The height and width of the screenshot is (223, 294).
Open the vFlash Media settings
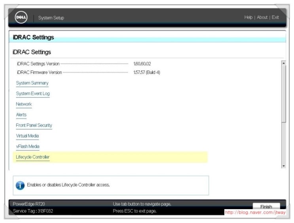point(28,147)
